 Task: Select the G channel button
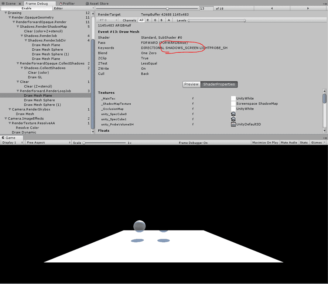(x=155, y=20)
